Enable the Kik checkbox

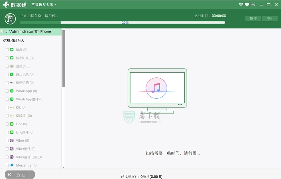[7, 108]
